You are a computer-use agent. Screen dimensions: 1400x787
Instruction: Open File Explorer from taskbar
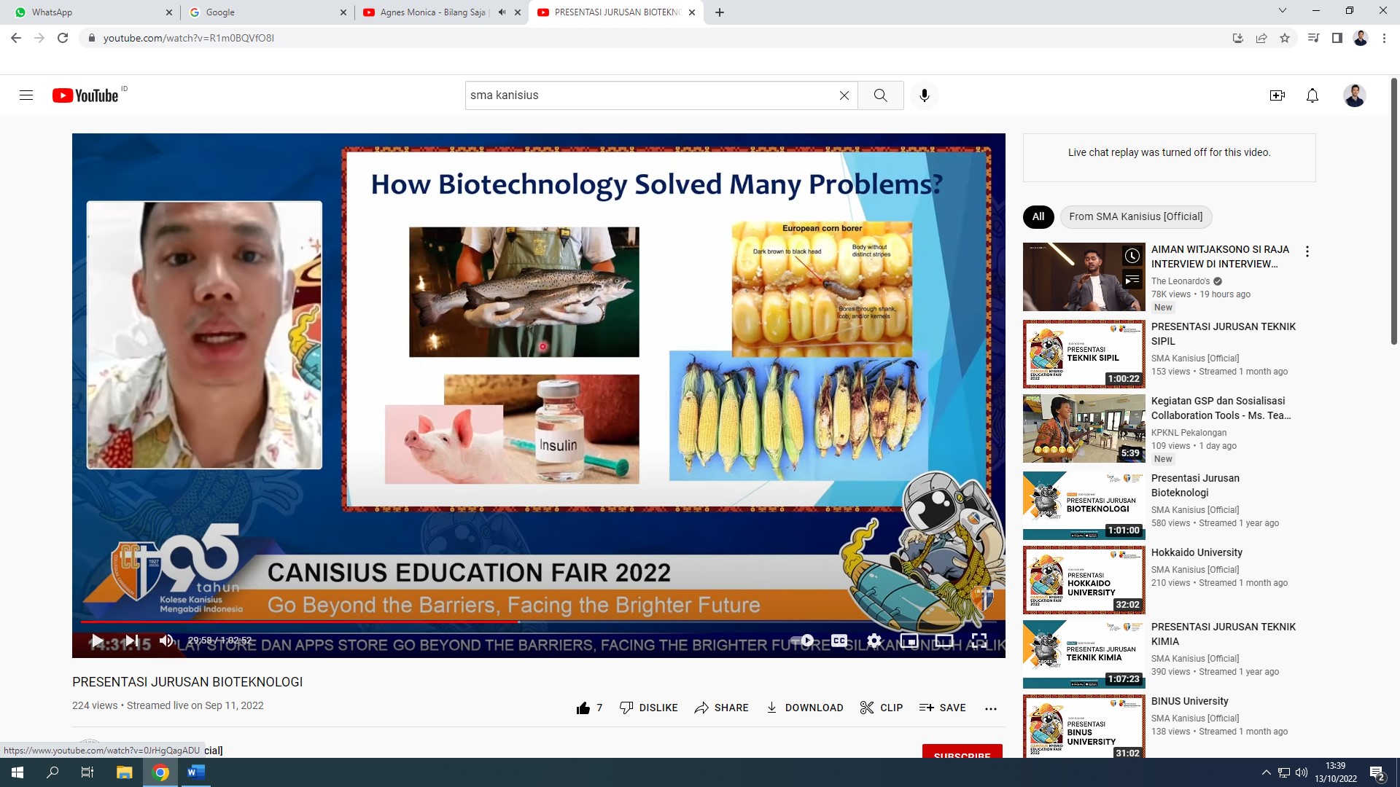(x=124, y=772)
